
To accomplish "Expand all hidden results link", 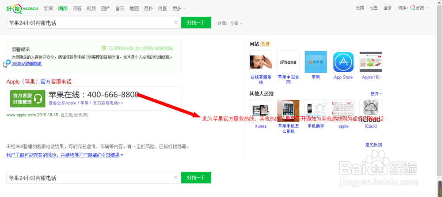I will click(x=65, y=155).
